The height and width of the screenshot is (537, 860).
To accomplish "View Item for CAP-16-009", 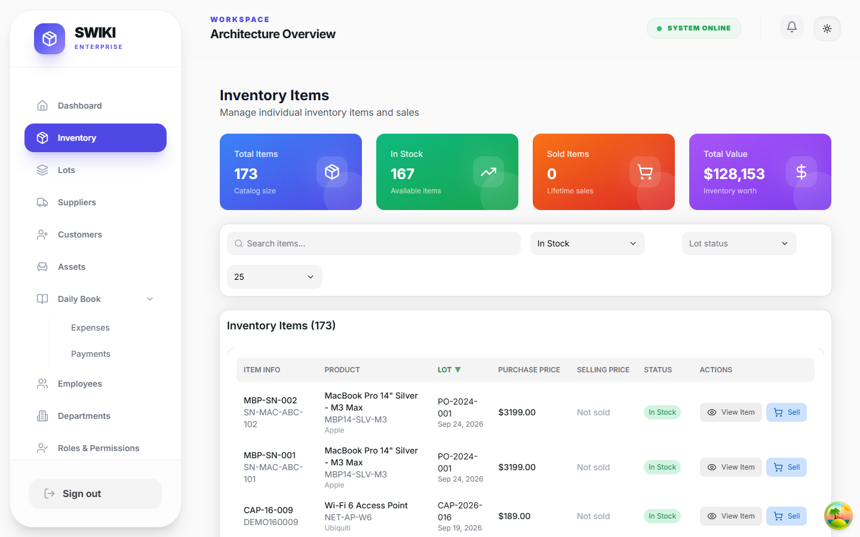I will pos(731,516).
